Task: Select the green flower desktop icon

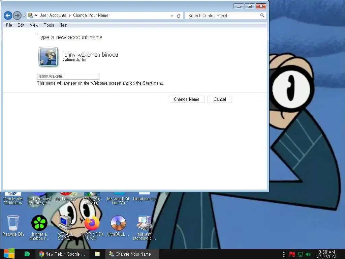Action: pos(39,228)
